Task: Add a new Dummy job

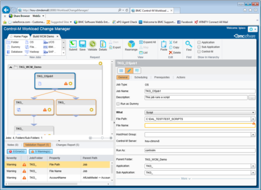Action: (13, 47)
